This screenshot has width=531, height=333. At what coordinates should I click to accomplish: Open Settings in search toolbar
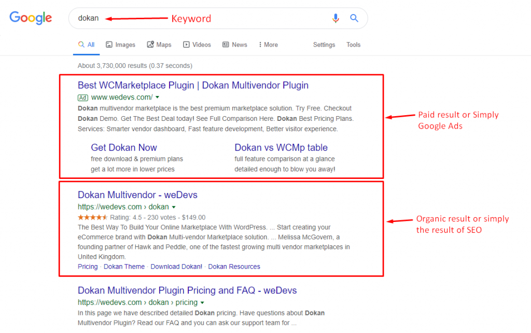point(324,45)
